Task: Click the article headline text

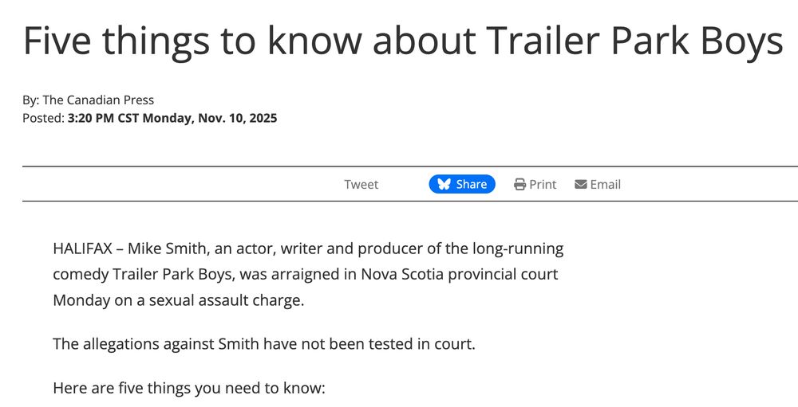Action: click(403, 41)
